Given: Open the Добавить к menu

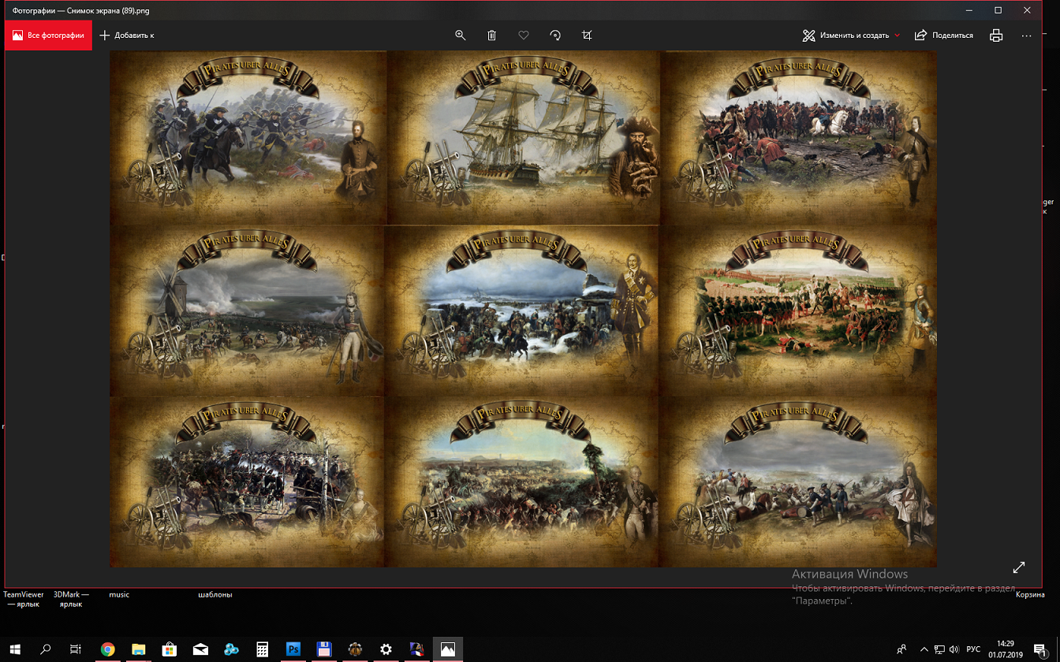Looking at the screenshot, I should [127, 35].
